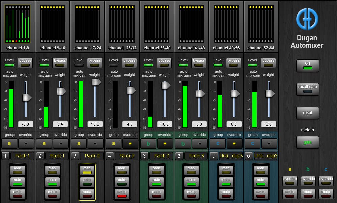Image resolution: width=337 pixels, height=203 pixels.
Task: Change group c assignment on channel 7
Action: 218,143
